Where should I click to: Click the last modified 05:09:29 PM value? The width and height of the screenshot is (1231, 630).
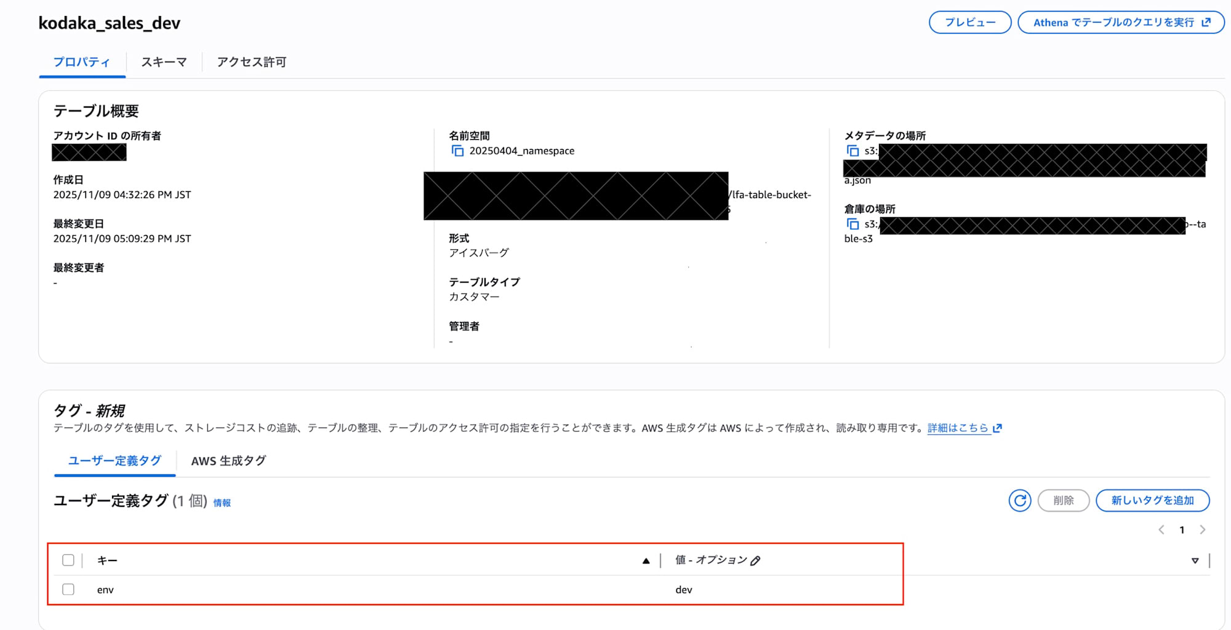click(x=122, y=239)
